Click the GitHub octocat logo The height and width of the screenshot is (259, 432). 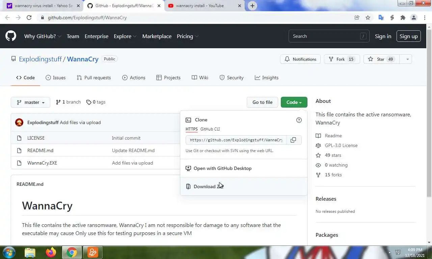(11, 36)
